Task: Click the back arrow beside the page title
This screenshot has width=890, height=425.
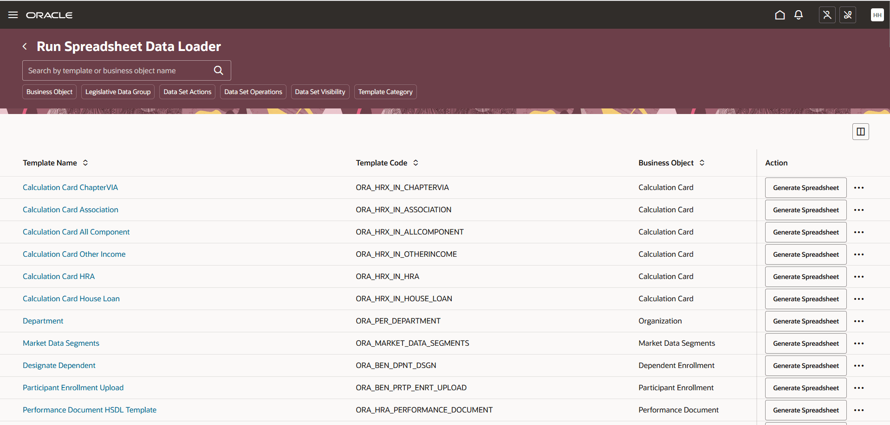Action: [25, 46]
